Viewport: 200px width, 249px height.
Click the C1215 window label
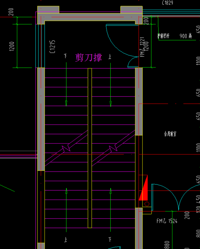(52, 47)
